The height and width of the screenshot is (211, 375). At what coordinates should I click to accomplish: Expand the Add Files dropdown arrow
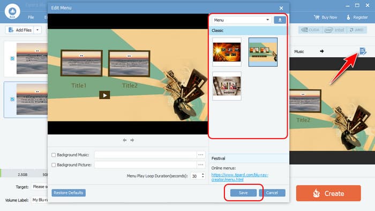point(37,30)
